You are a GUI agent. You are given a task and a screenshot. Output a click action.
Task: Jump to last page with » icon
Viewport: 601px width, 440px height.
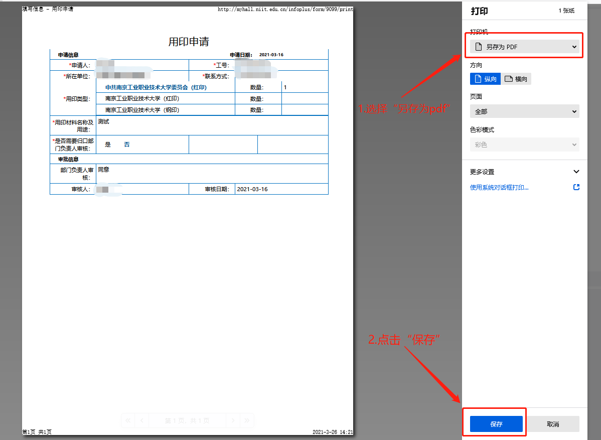pyautogui.click(x=246, y=420)
